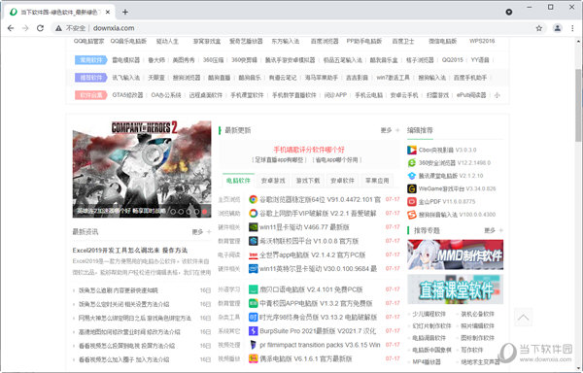Click the blue category tag
This screenshot has height=373, width=583.
click(90, 60)
